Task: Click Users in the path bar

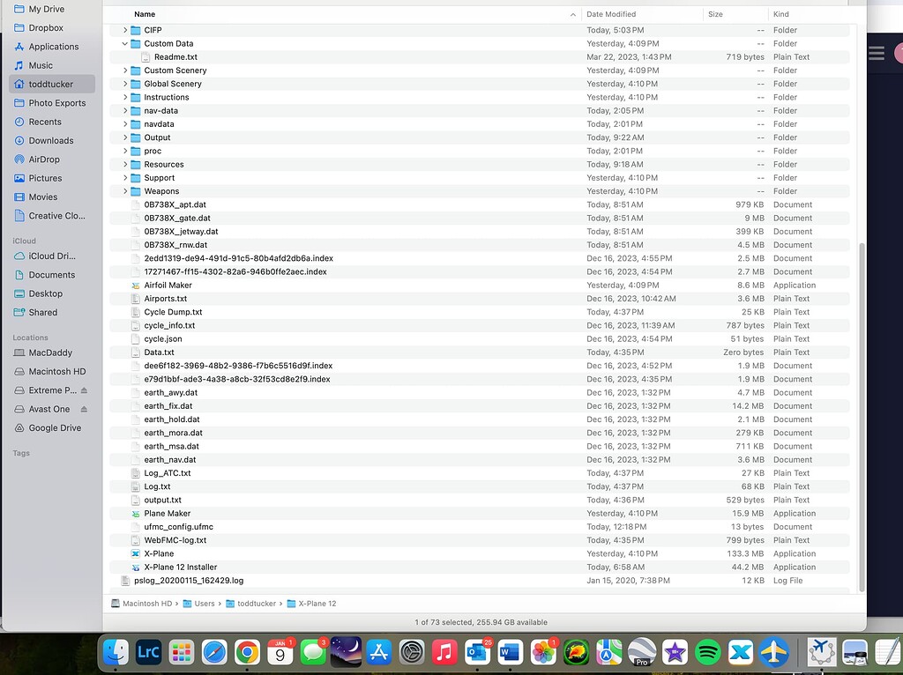Action: pyautogui.click(x=204, y=605)
